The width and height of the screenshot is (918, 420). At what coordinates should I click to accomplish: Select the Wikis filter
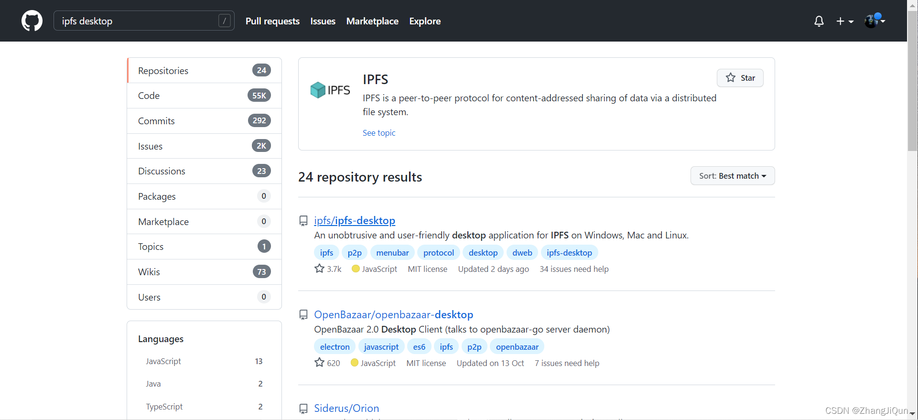[x=205, y=272]
